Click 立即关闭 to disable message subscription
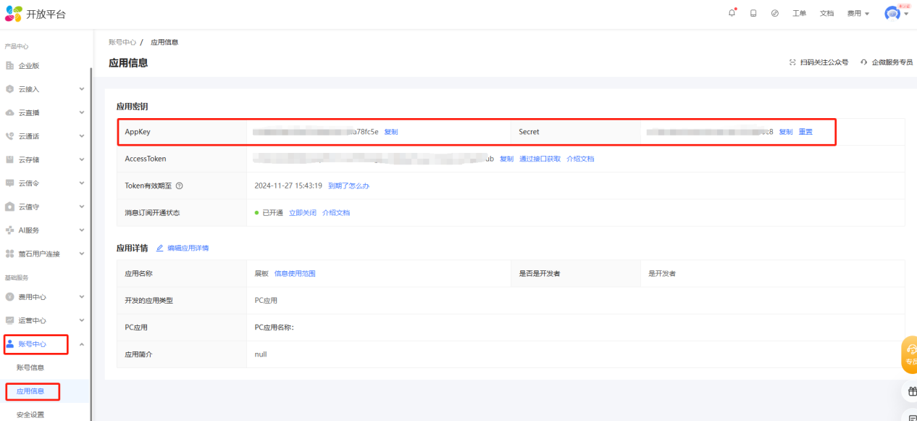Image resolution: width=917 pixels, height=421 pixels. [x=302, y=212]
